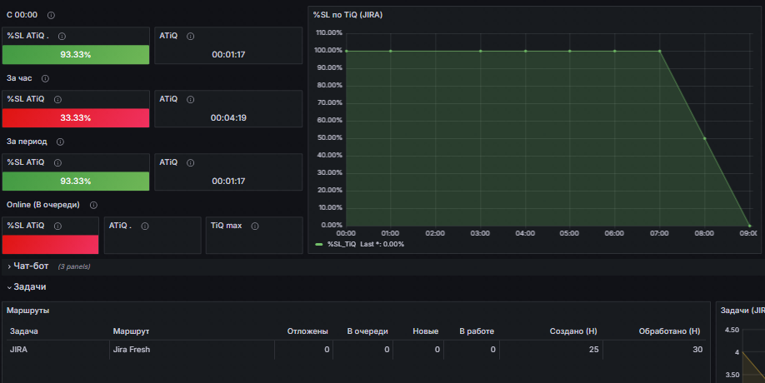The width and height of the screenshot is (765, 383).
Task: Click info icon beside За период heading
Action: click(60, 142)
